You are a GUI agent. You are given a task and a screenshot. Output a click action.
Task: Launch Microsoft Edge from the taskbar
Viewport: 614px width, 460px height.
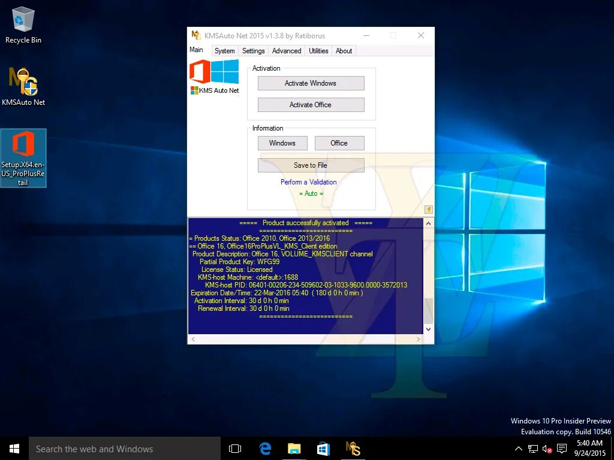(x=265, y=449)
